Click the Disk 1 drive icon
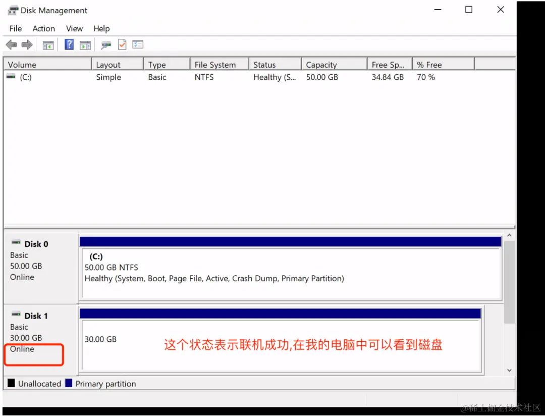Screen dimensions: 545x417 pos(16,314)
